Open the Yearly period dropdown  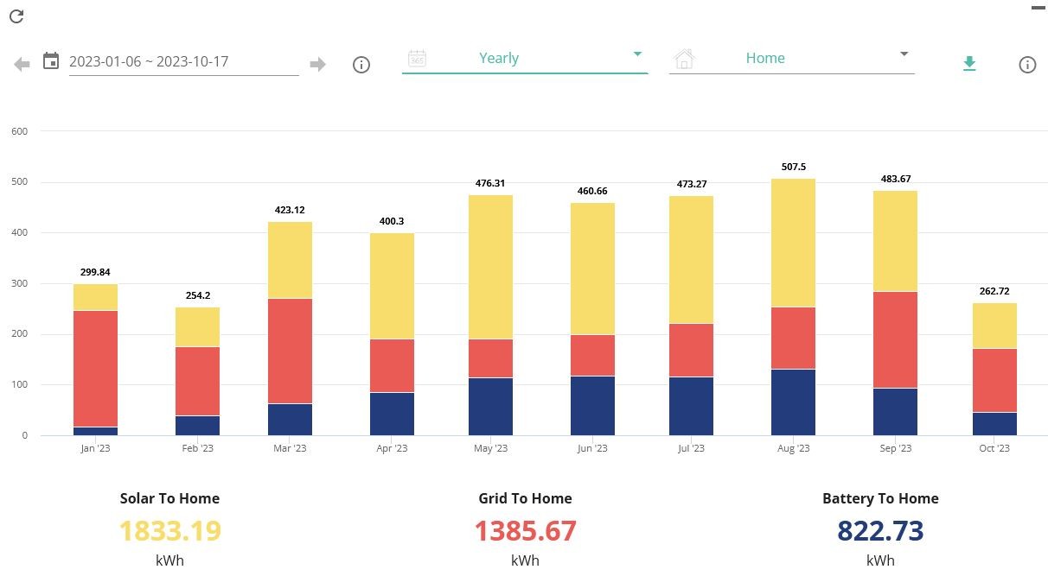point(525,58)
